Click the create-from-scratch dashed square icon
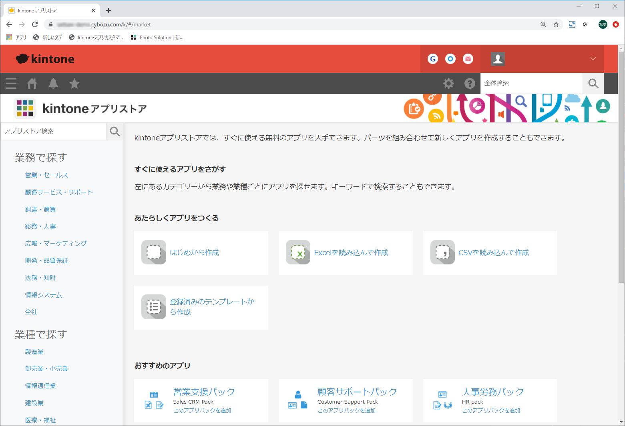625x426 pixels. pos(154,252)
